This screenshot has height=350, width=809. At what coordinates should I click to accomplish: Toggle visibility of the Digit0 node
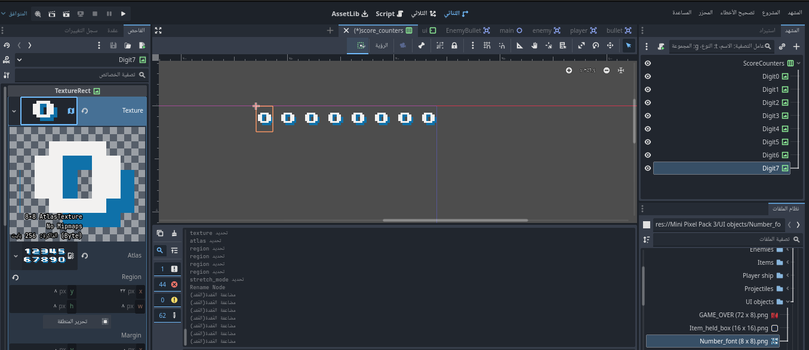pos(648,76)
